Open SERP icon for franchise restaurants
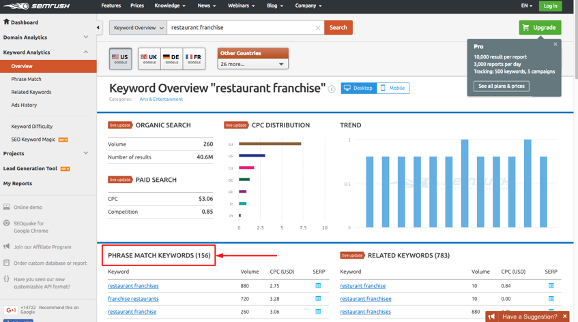The width and height of the screenshot is (578, 322). point(318,299)
